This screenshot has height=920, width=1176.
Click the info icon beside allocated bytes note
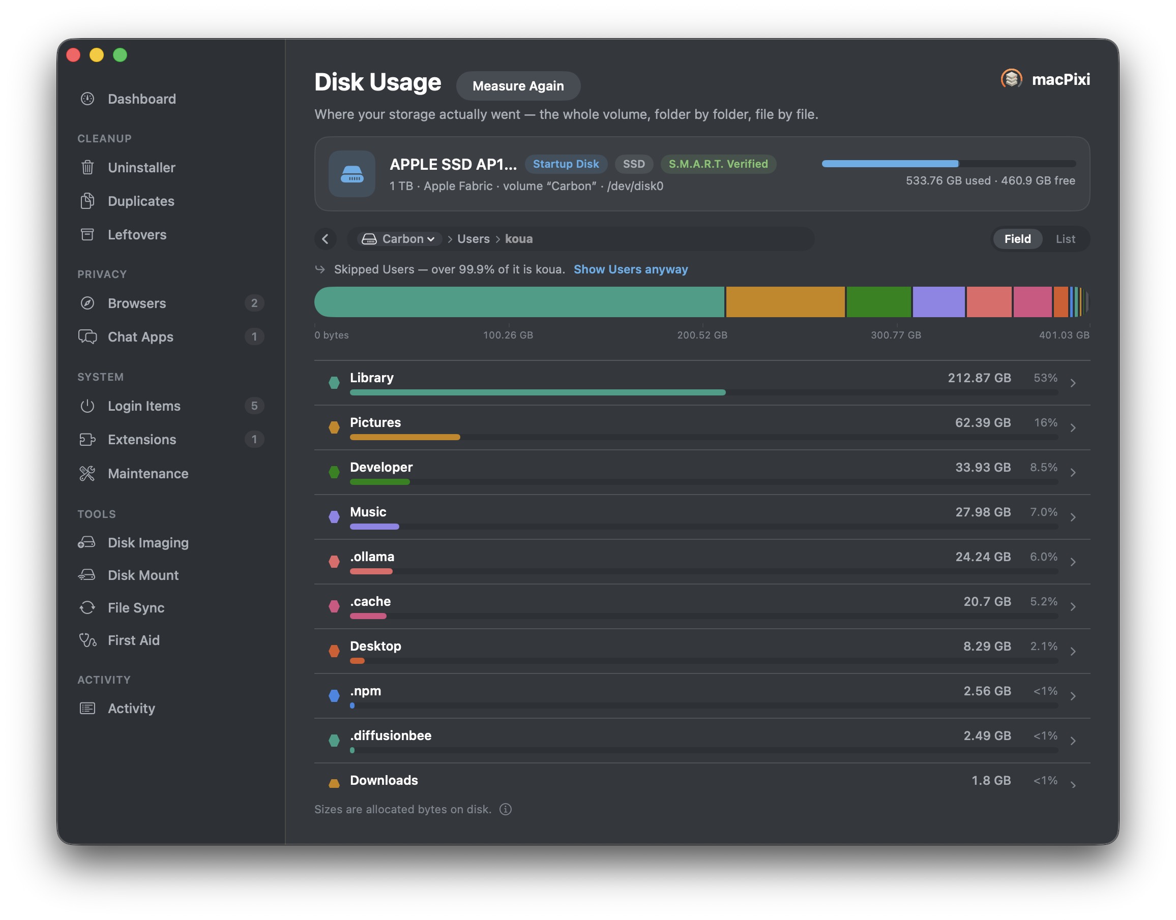click(506, 809)
